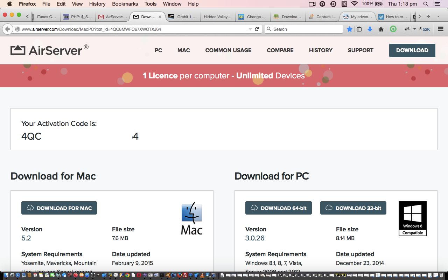This screenshot has width=448, height=280.
Task: Open a new tab with plus
Action: [x=428, y=16]
